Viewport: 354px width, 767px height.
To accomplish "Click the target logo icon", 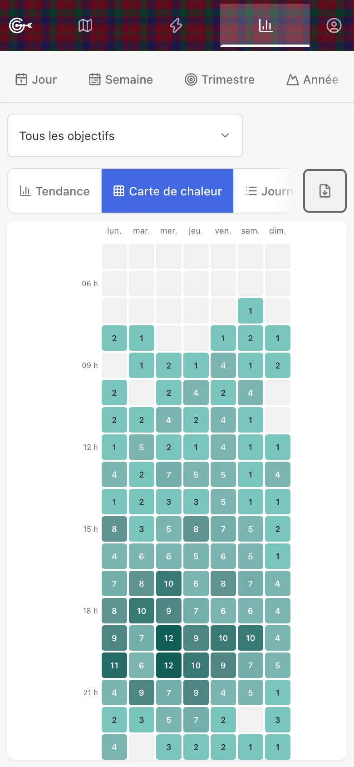I will coord(20,25).
